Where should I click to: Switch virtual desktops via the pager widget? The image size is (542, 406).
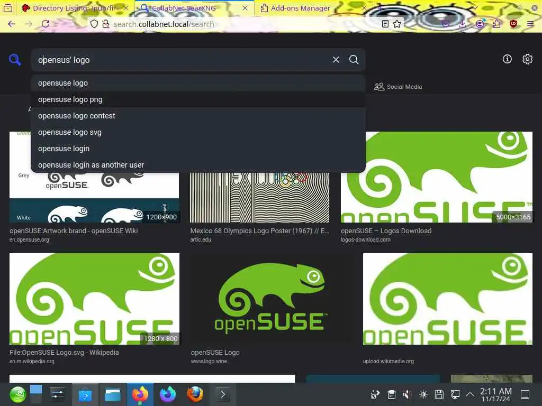click(x=35, y=394)
